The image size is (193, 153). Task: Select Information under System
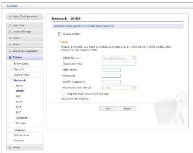[21, 64]
